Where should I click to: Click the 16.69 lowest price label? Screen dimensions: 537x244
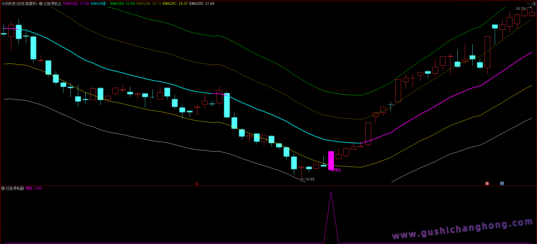click(310, 179)
